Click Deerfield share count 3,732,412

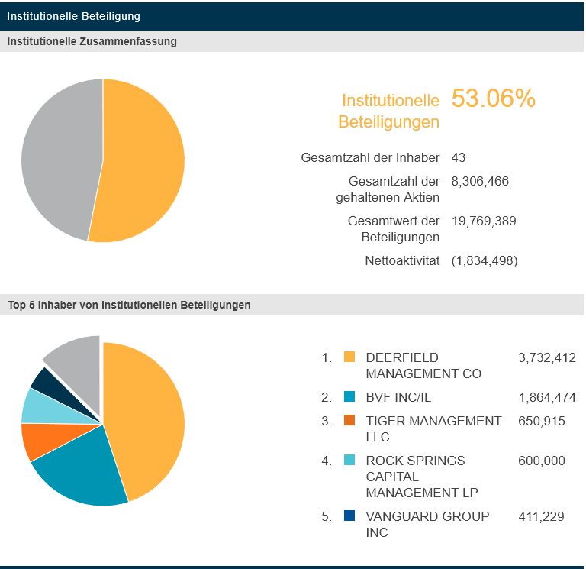click(547, 358)
